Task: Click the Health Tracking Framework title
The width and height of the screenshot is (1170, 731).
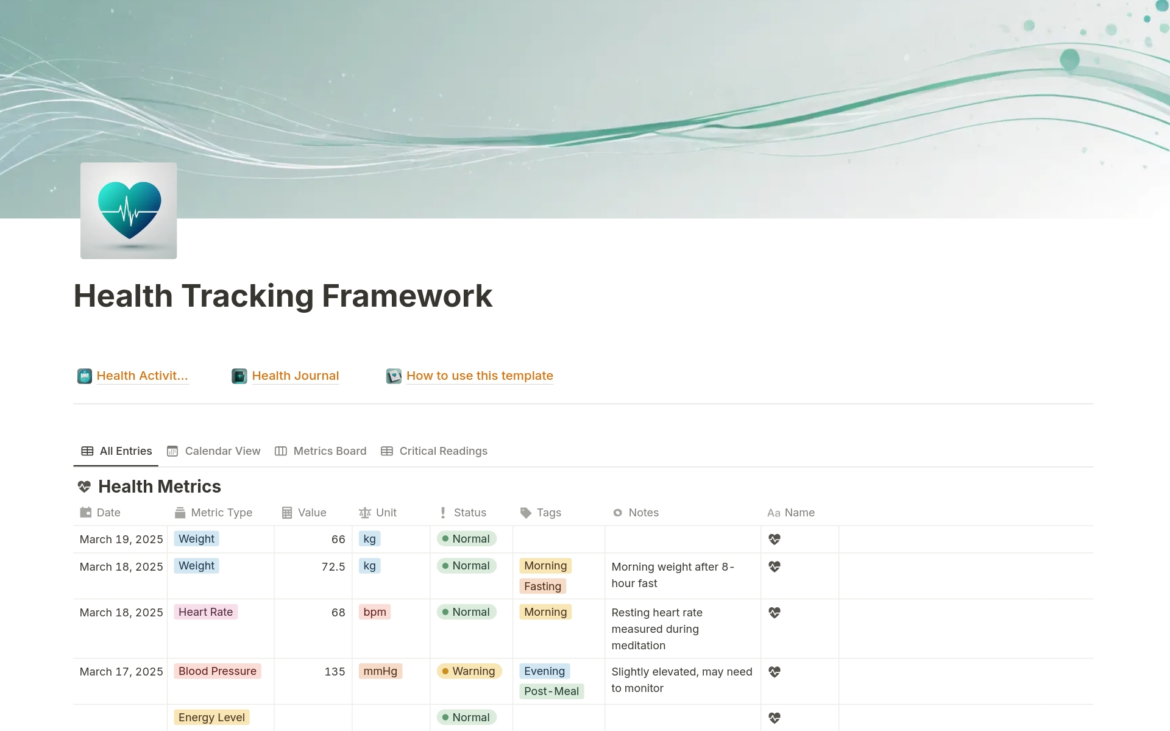Action: 283,296
